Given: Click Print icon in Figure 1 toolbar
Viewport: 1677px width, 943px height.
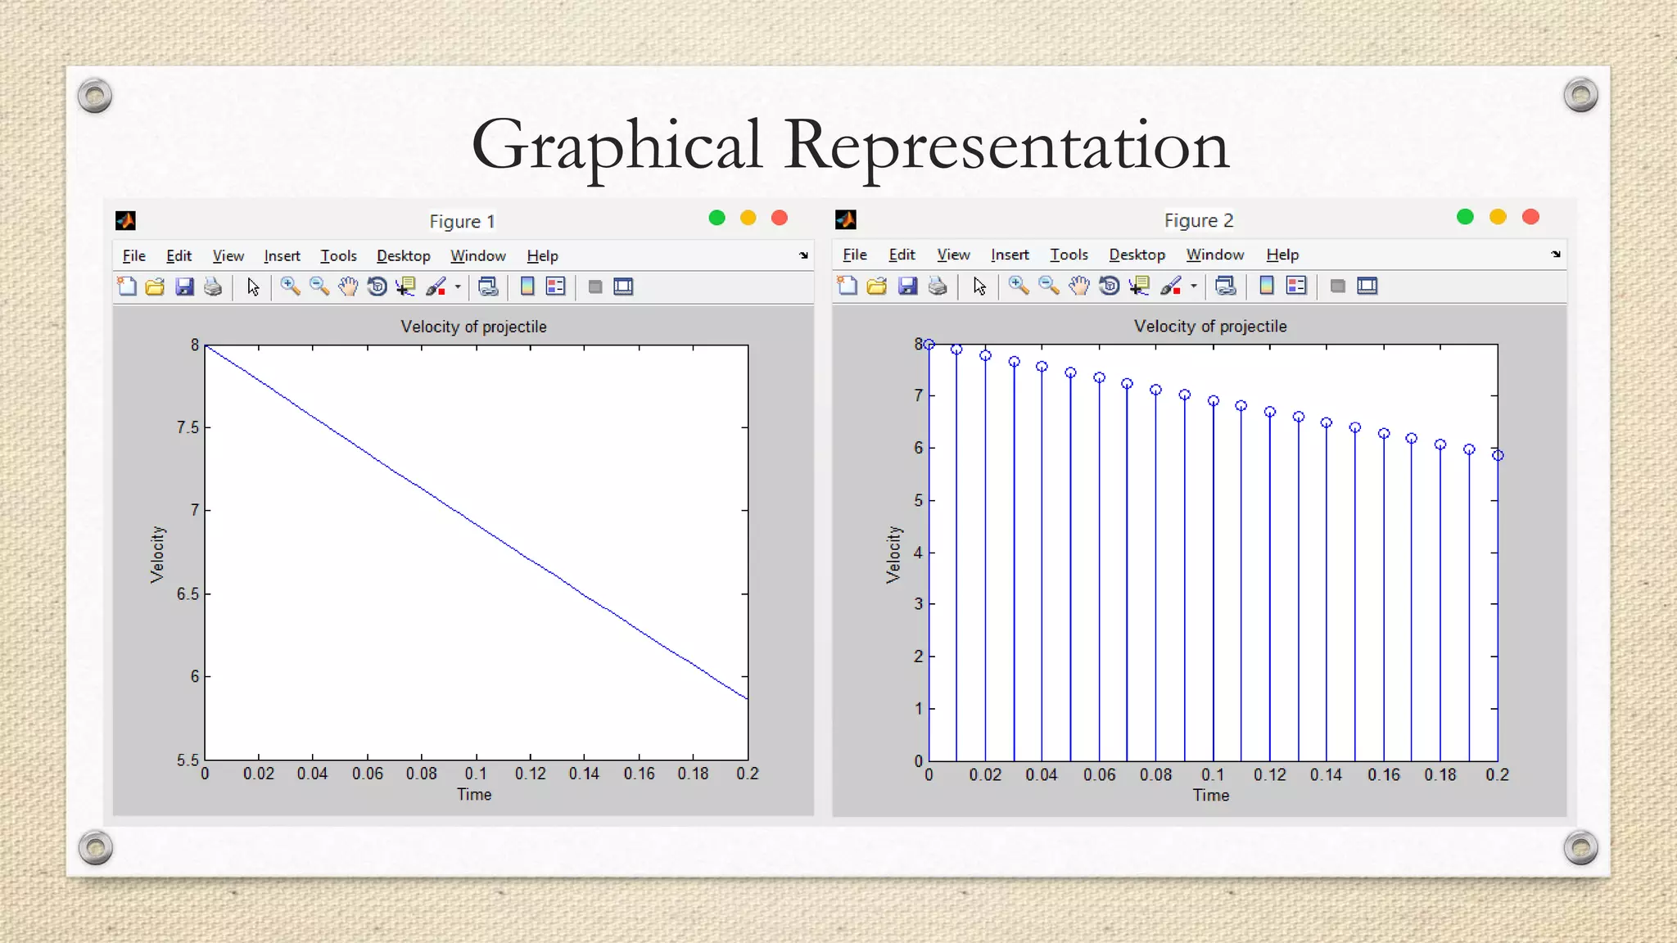Looking at the screenshot, I should click(213, 287).
